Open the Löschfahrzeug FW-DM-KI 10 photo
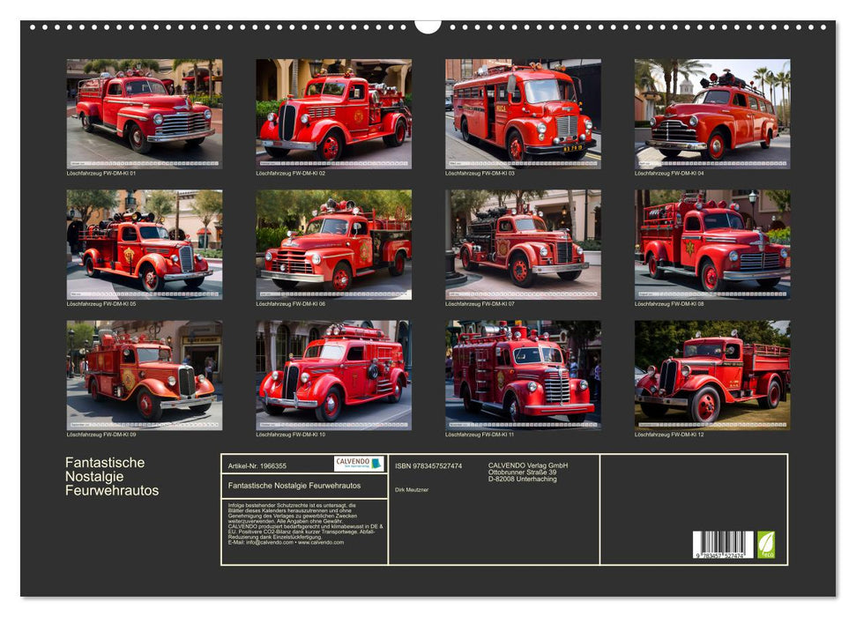Screen dimensions: 856x617 333,375
